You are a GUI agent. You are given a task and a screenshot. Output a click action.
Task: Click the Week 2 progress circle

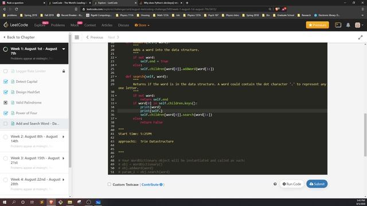(x=5, y=137)
